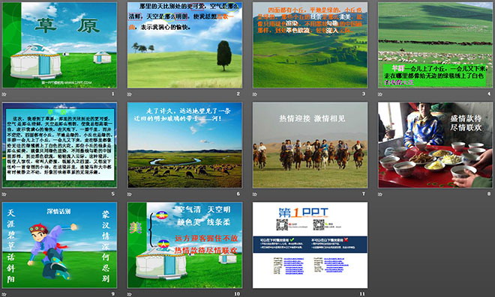The width and height of the screenshot is (495, 297).
Task: Click the slide number 9 label
Action: [x=113, y=294]
